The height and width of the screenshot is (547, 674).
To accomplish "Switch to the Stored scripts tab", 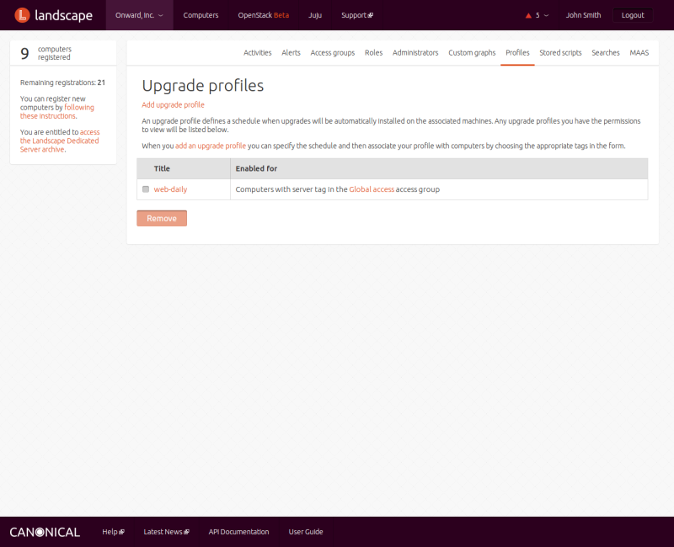I will pos(560,52).
